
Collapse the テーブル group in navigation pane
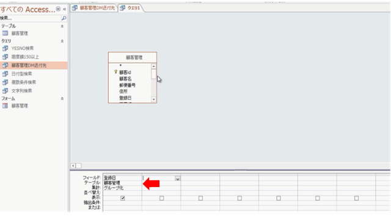(62, 26)
